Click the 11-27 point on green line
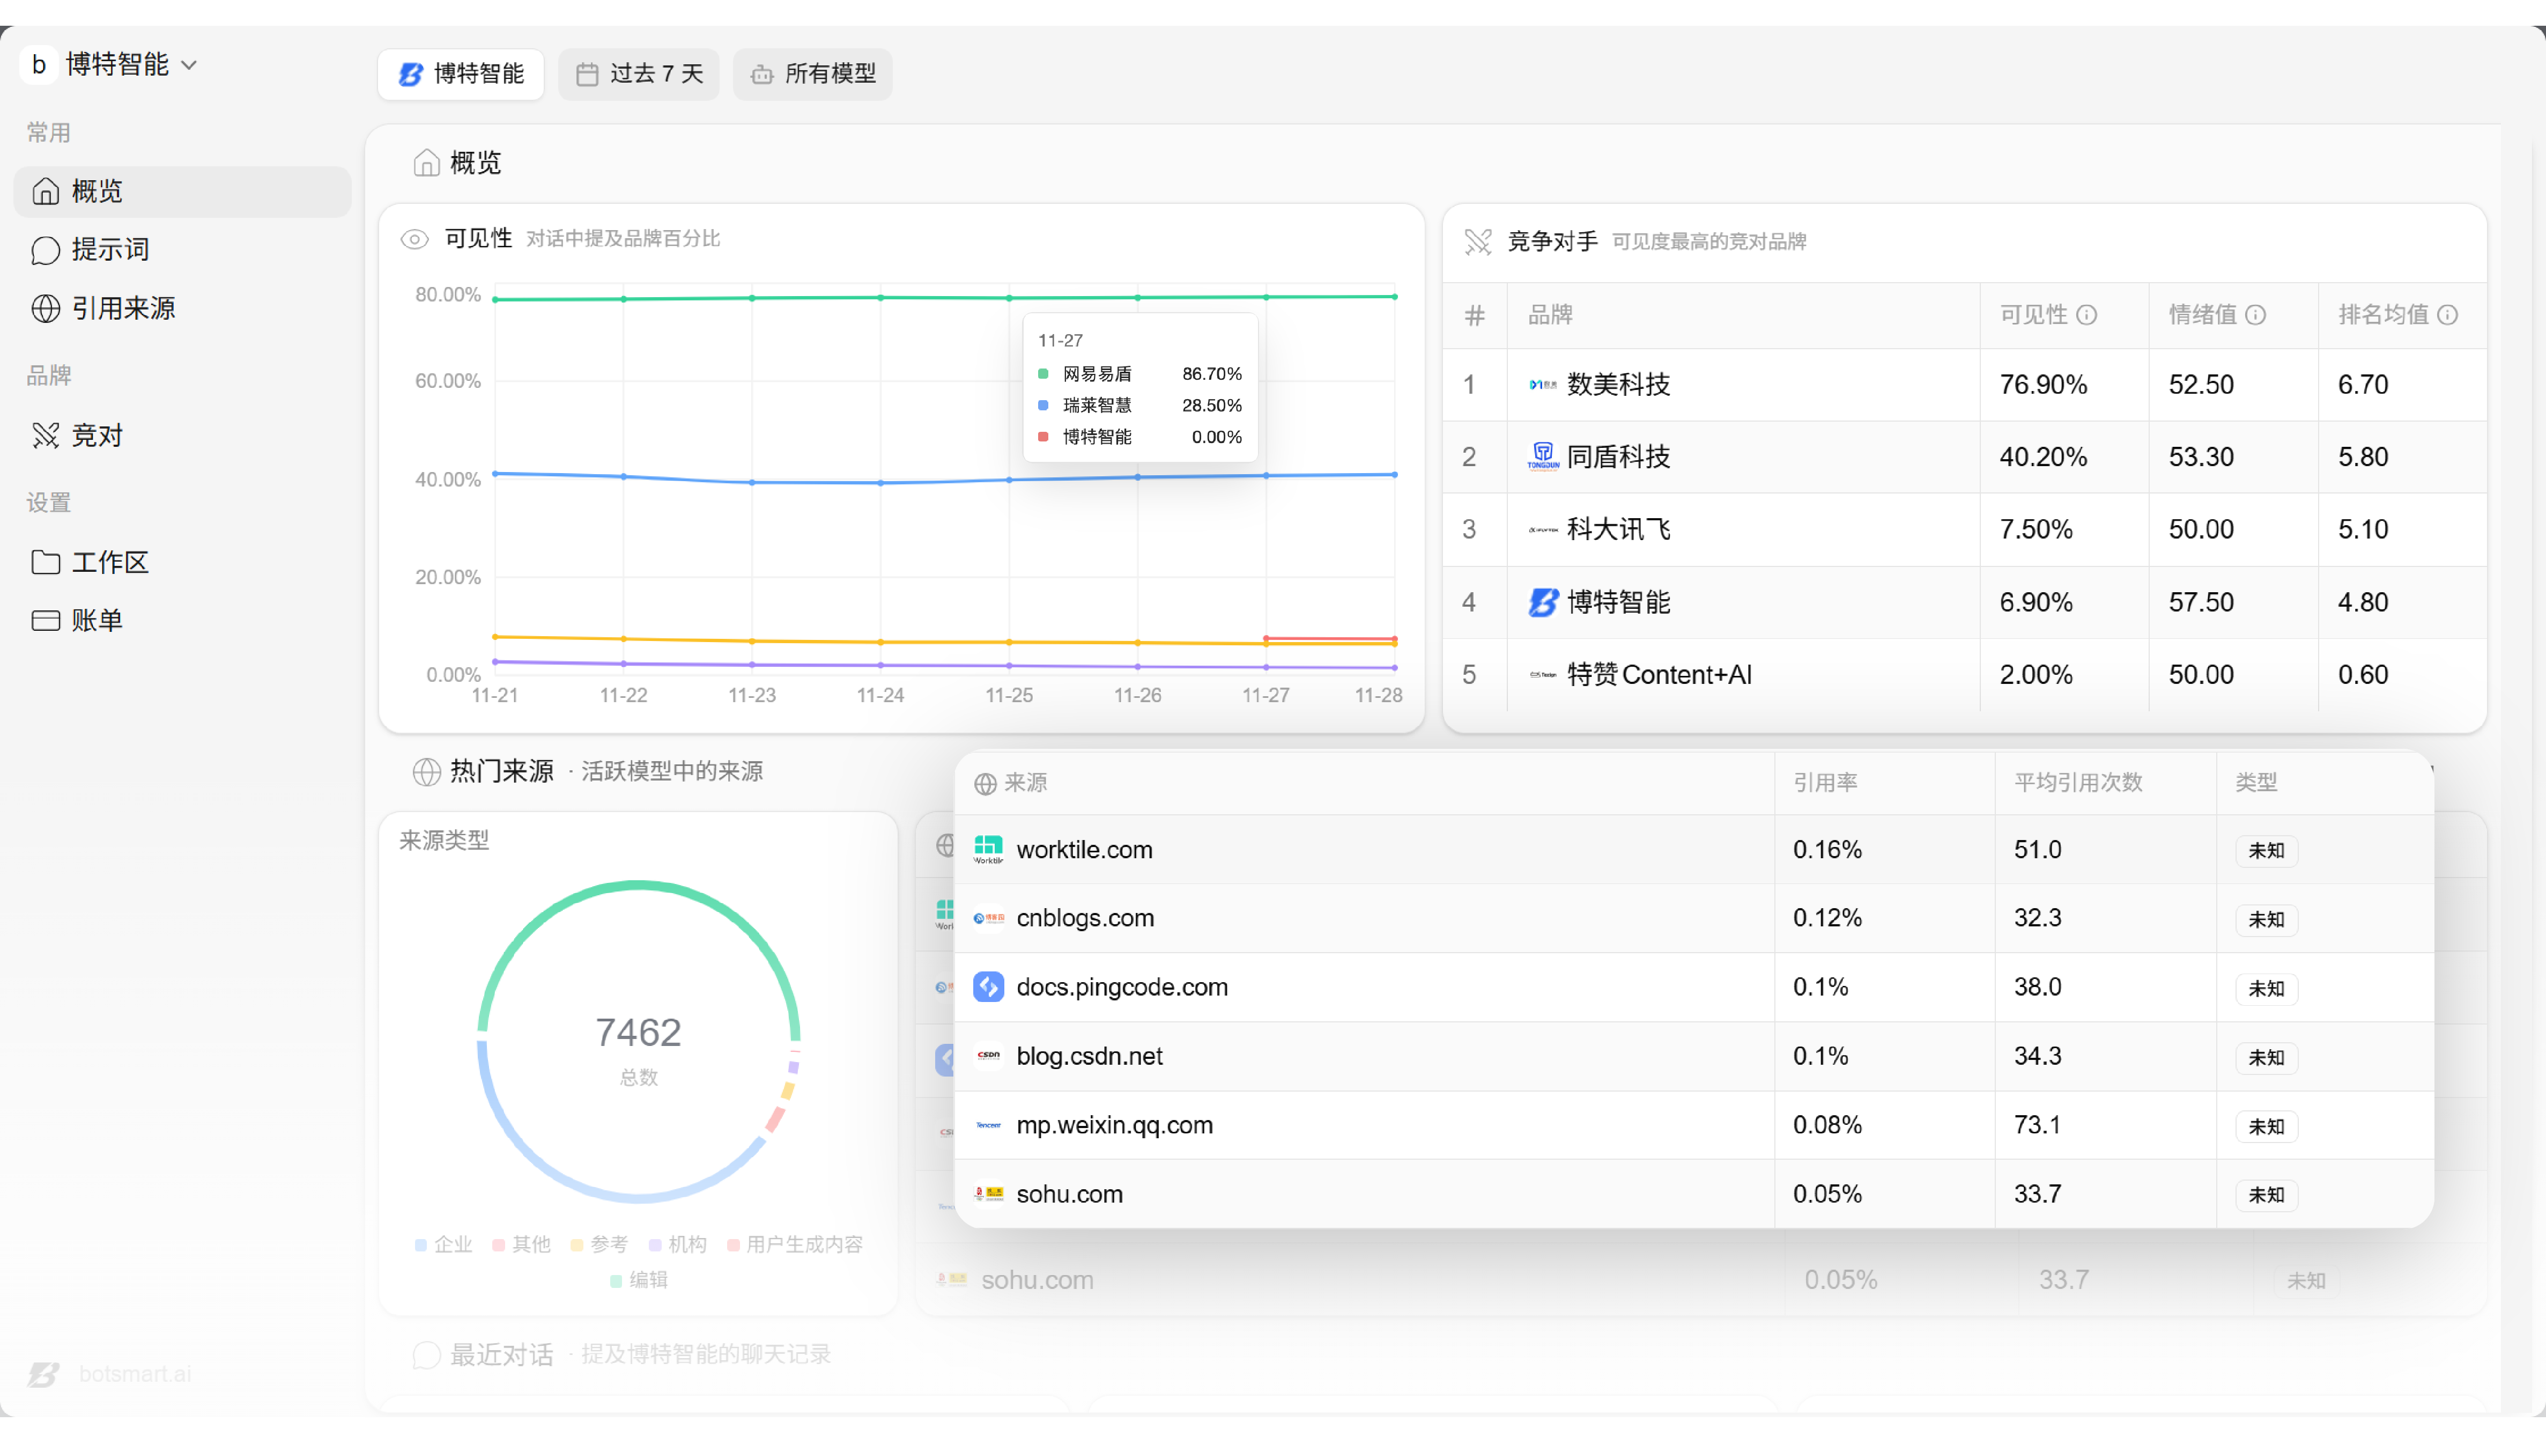This screenshot has width=2546, height=1444. coord(1266,298)
